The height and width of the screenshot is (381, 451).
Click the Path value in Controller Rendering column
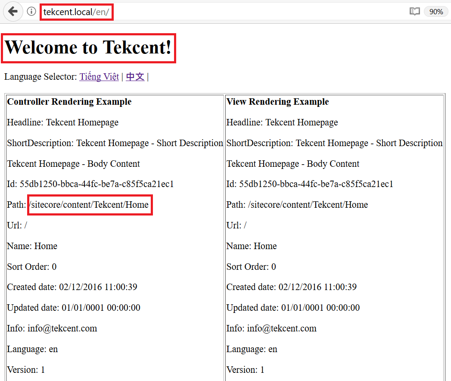click(89, 205)
